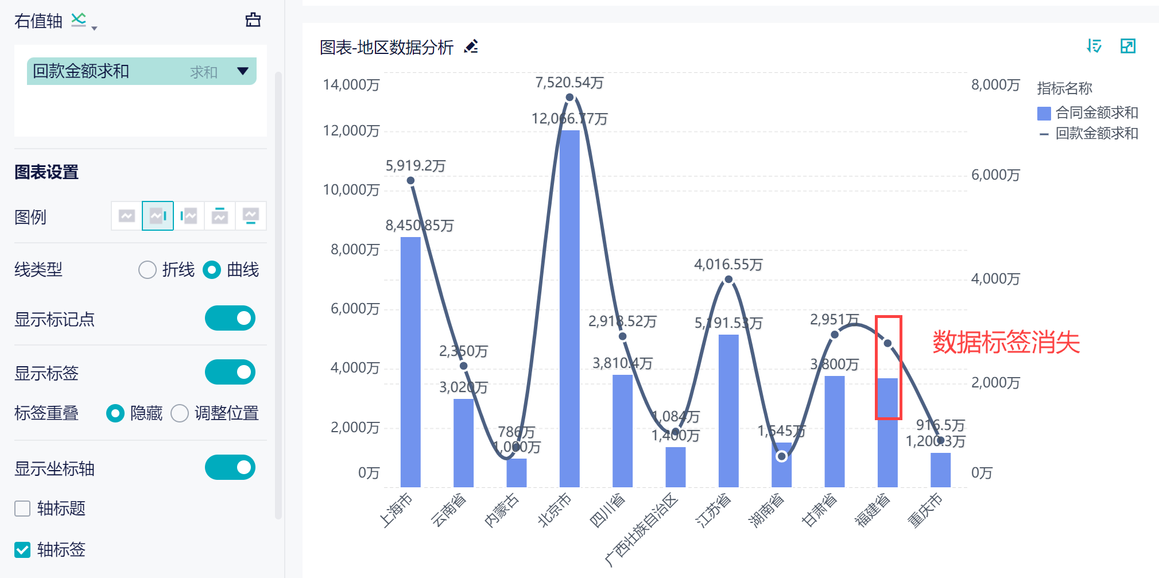Image resolution: width=1159 pixels, height=578 pixels.
Task: Click the 7,520.54万 data label
Action: 569,83
